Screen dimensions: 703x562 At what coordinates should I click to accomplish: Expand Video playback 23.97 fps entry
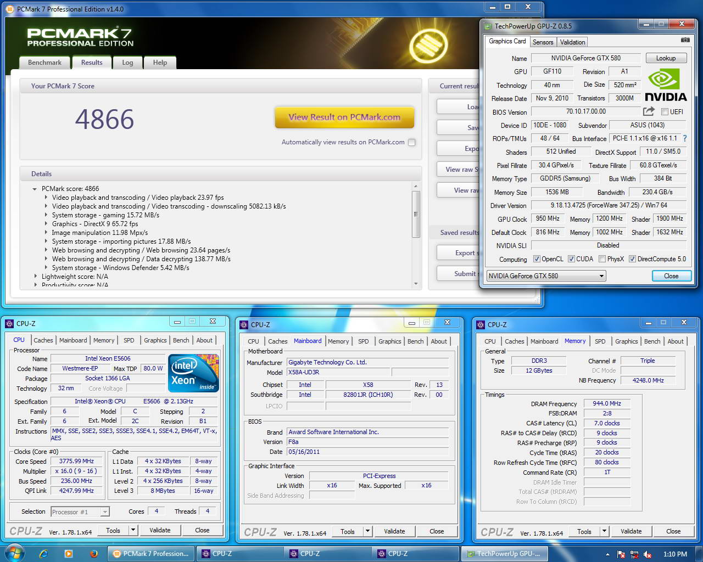click(46, 198)
